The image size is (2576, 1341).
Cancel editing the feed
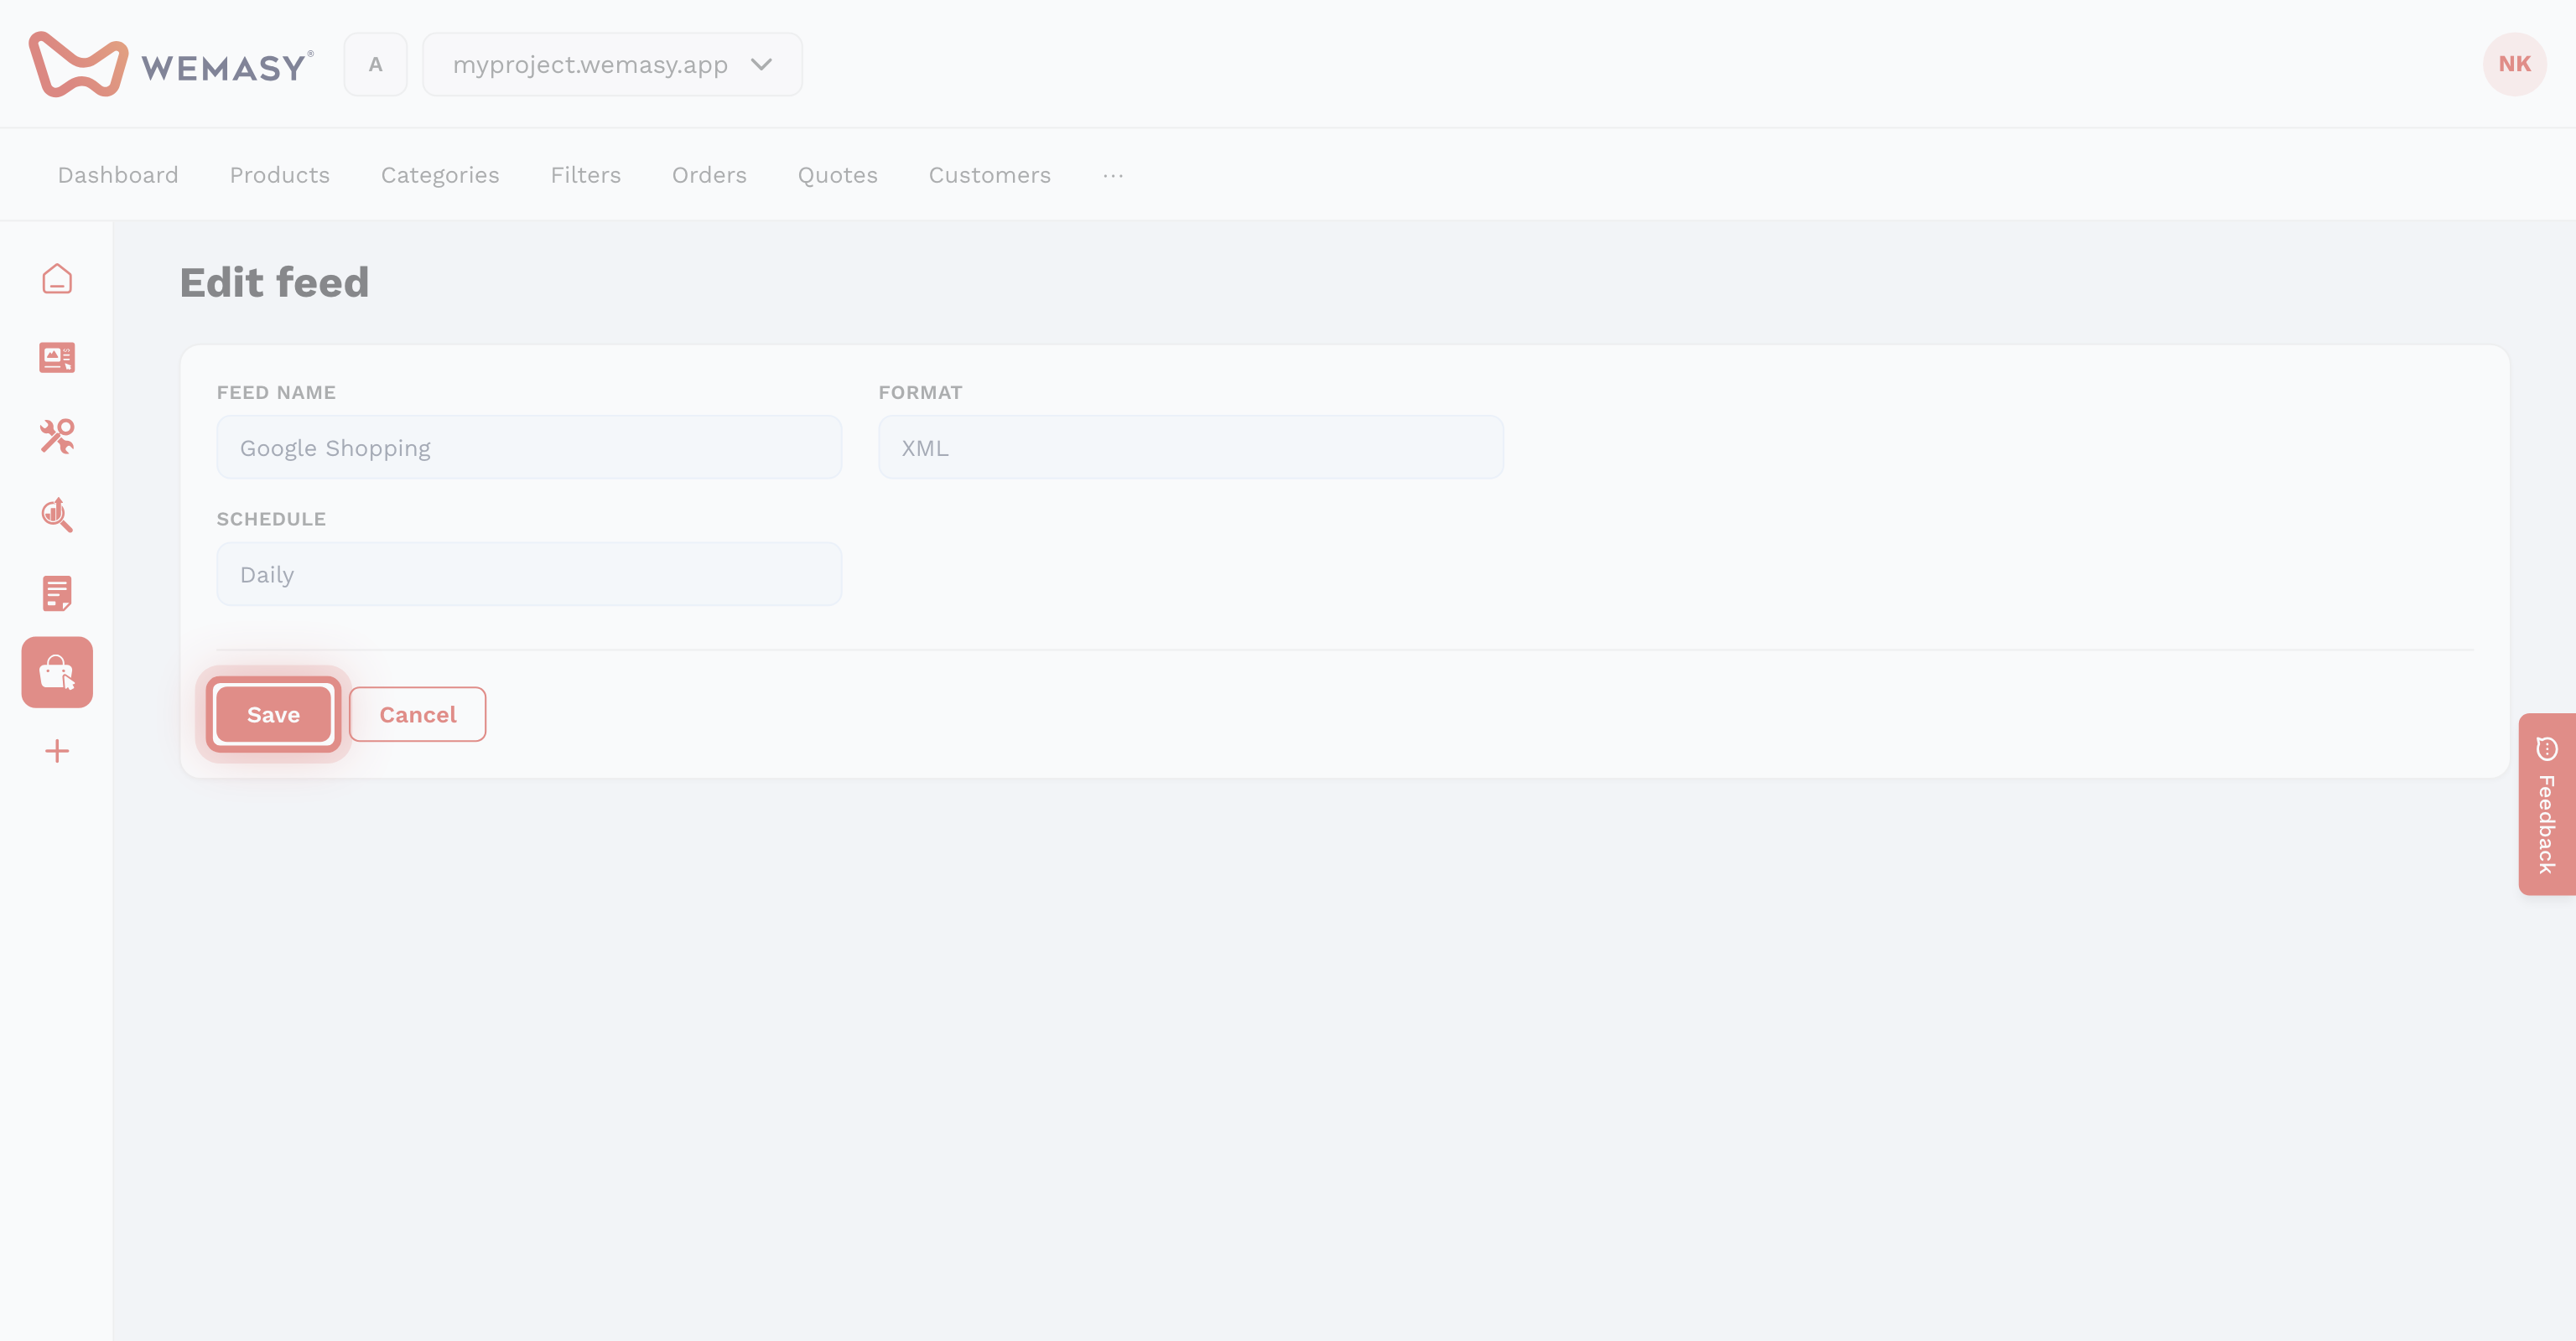417,714
